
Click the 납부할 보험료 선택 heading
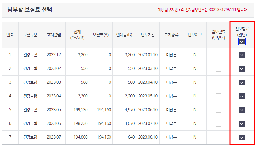click(x=30, y=10)
